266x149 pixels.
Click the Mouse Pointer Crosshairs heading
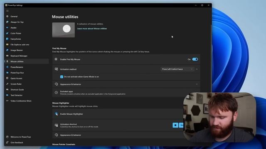(x=64, y=144)
